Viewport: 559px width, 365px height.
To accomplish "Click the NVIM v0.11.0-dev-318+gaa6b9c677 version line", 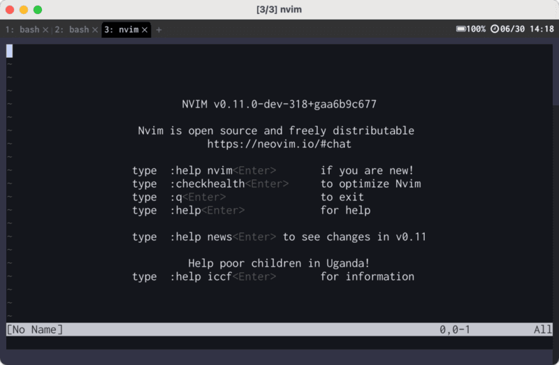I will click(279, 105).
